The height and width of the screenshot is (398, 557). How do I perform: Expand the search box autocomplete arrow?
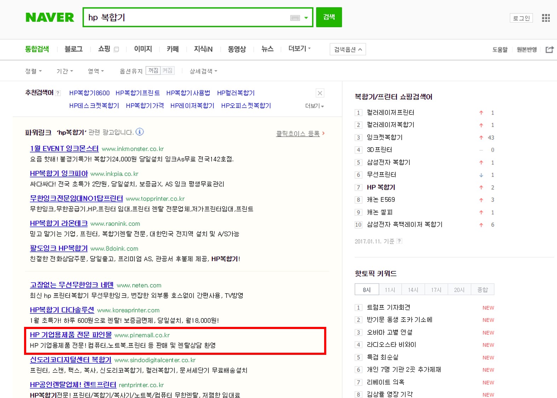coord(306,18)
